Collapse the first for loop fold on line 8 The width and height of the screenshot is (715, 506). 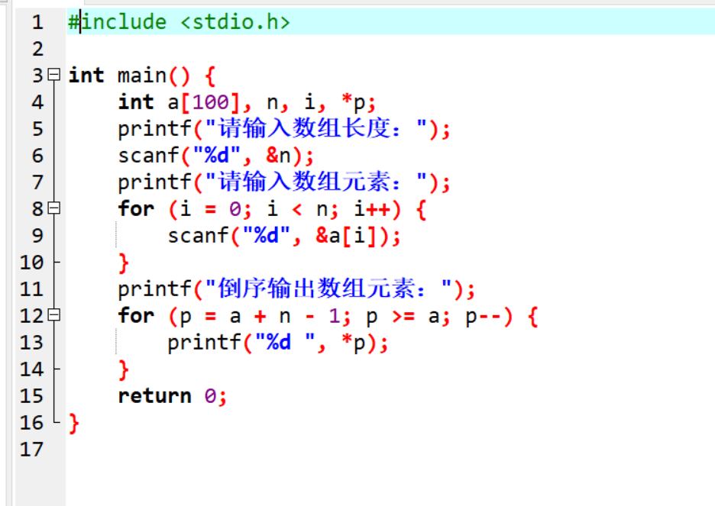[53, 208]
